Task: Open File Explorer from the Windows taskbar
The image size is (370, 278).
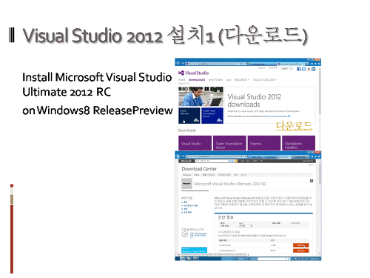Action: (189, 259)
